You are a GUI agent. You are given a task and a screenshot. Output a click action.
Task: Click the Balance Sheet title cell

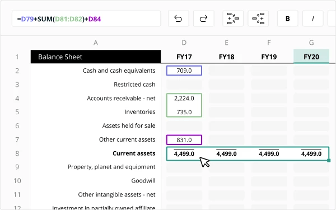[x=96, y=57]
